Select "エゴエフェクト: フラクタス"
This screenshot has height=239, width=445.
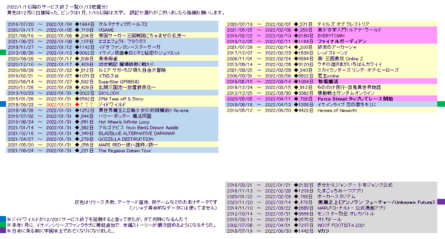coord(122,42)
